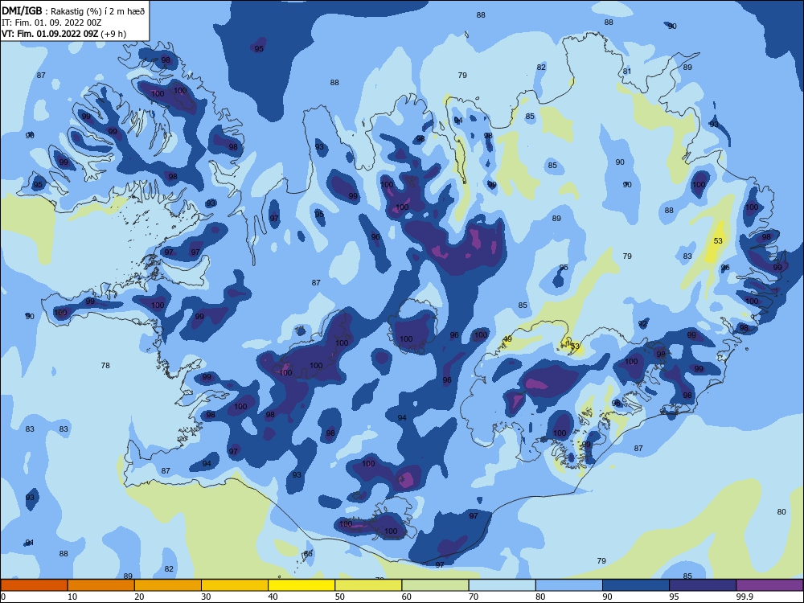Select the legend tick label '20'

139,597
